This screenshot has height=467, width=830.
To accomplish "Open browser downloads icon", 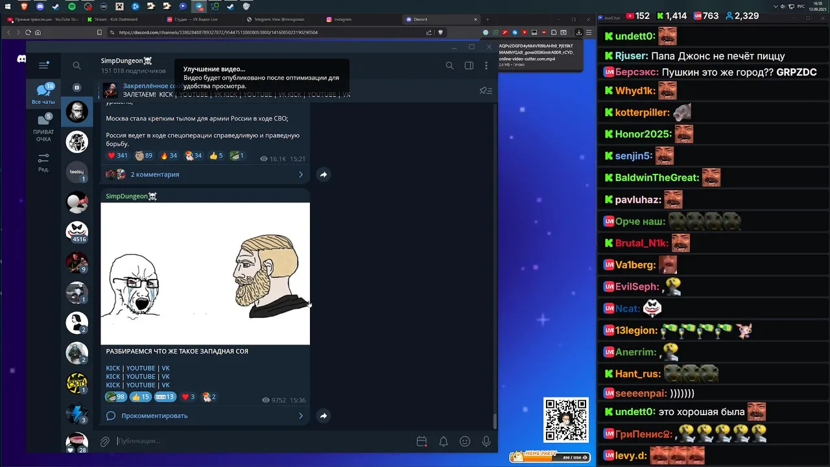I will pos(578,32).
